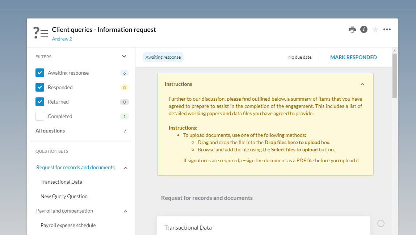Viewport: 416px width, 235px height.
Task: Uncheck the Responded filter
Action: coord(40,87)
